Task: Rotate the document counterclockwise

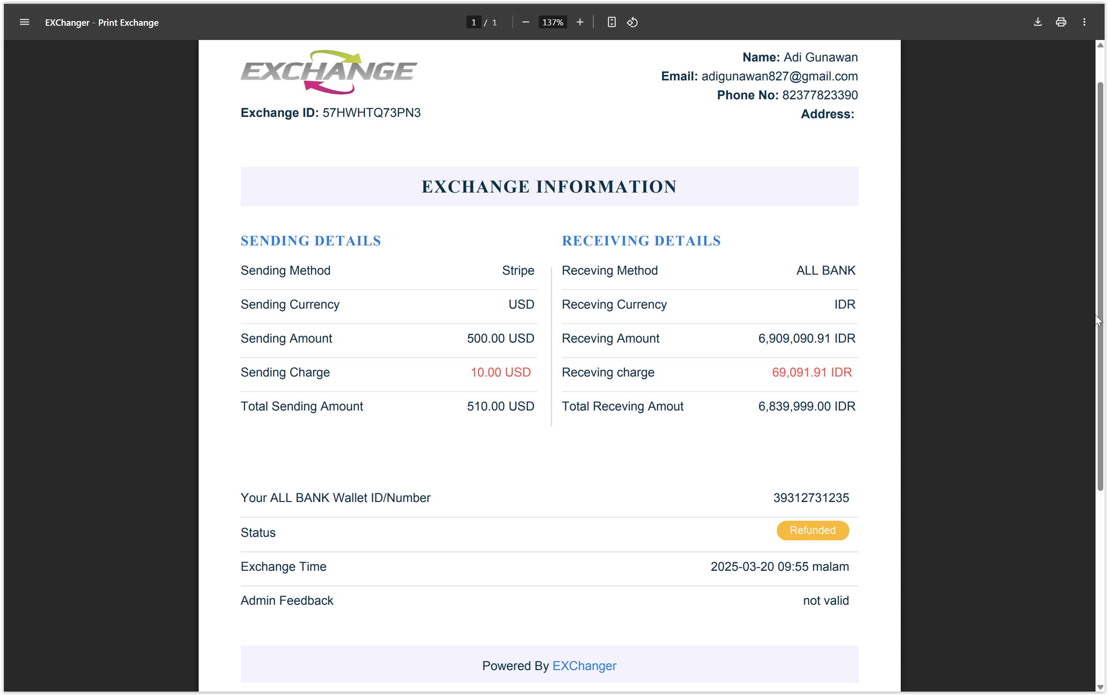Action: (632, 22)
